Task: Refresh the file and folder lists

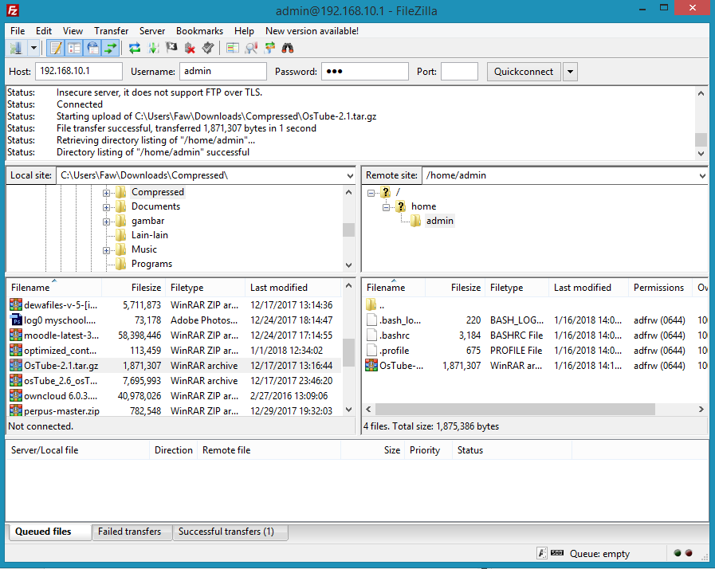Action: pos(135,48)
